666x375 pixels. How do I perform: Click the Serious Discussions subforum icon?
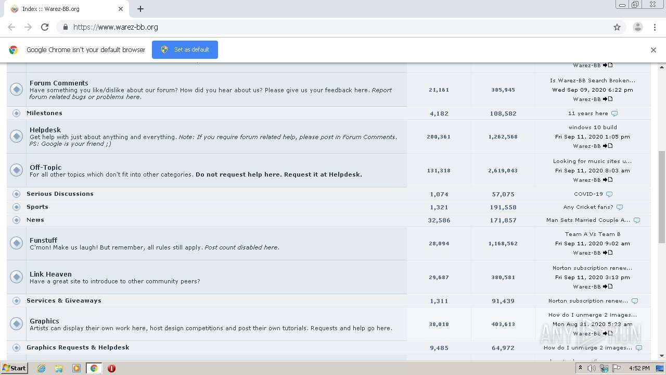point(16,194)
